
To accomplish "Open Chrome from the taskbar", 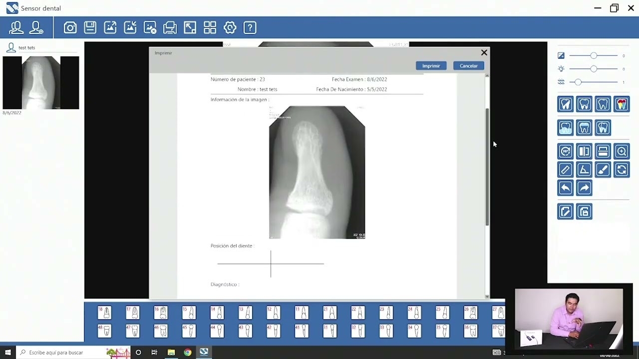I will click(x=187, y=353).
